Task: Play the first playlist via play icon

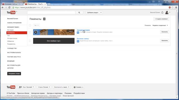Action: 36,32
